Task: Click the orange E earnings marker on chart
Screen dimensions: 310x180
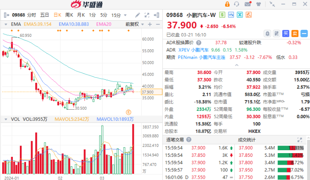Action: [129, 112]
